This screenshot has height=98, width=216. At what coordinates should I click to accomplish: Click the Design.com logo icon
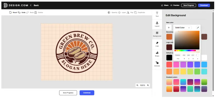pos(6,5)
